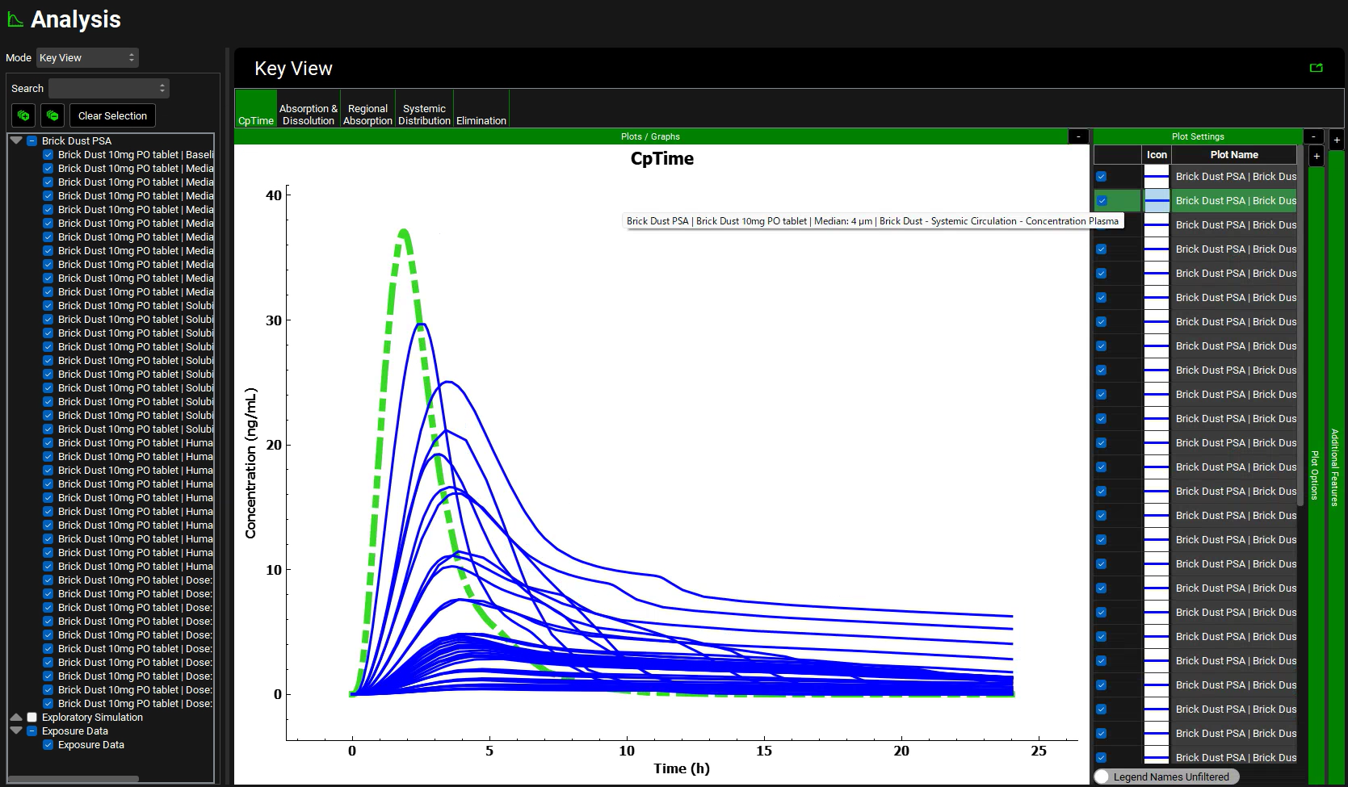Switch to the Absorption & Dissolution tab
Screen dimensions: 1348x787
click(x=308, y=114)
